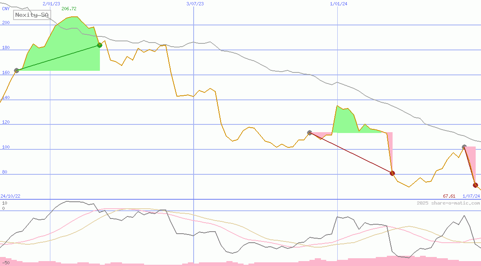This screenshot has height=266, width=481.
Task: Select the gray entry marker near 163
Action: [17, 70]
